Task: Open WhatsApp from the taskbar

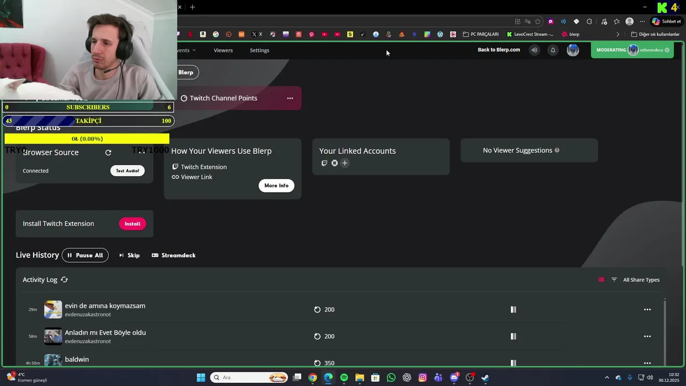Action: [x=391, y=377]
